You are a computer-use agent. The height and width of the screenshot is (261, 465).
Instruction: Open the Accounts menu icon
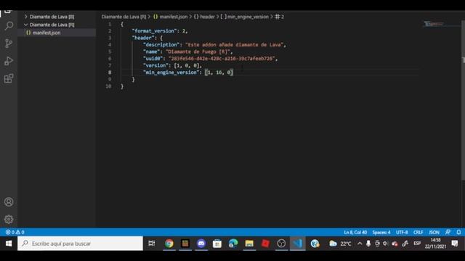(9, 202)
